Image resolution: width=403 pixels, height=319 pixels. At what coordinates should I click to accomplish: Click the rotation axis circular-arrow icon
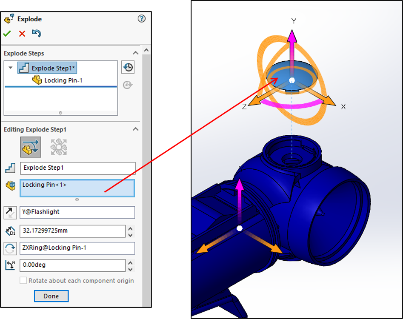pos(10,248)
